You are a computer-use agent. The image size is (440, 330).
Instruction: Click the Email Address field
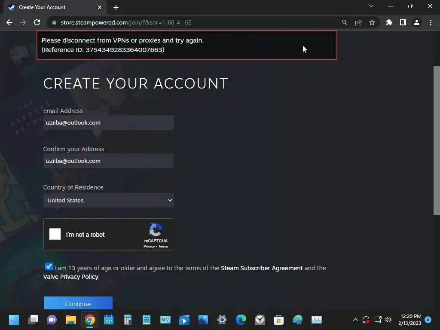tap(109, 122)
